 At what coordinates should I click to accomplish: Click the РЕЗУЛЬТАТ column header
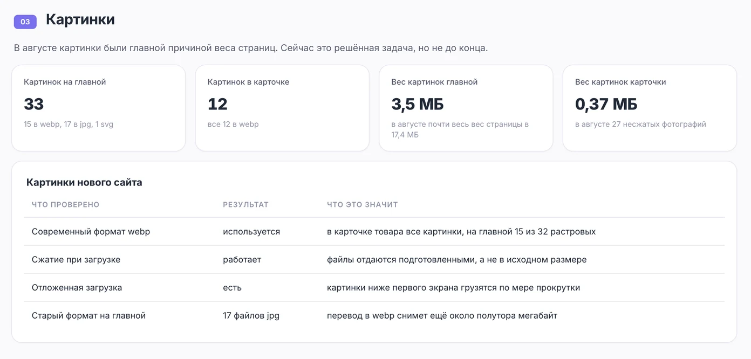[x=245, y=205]
